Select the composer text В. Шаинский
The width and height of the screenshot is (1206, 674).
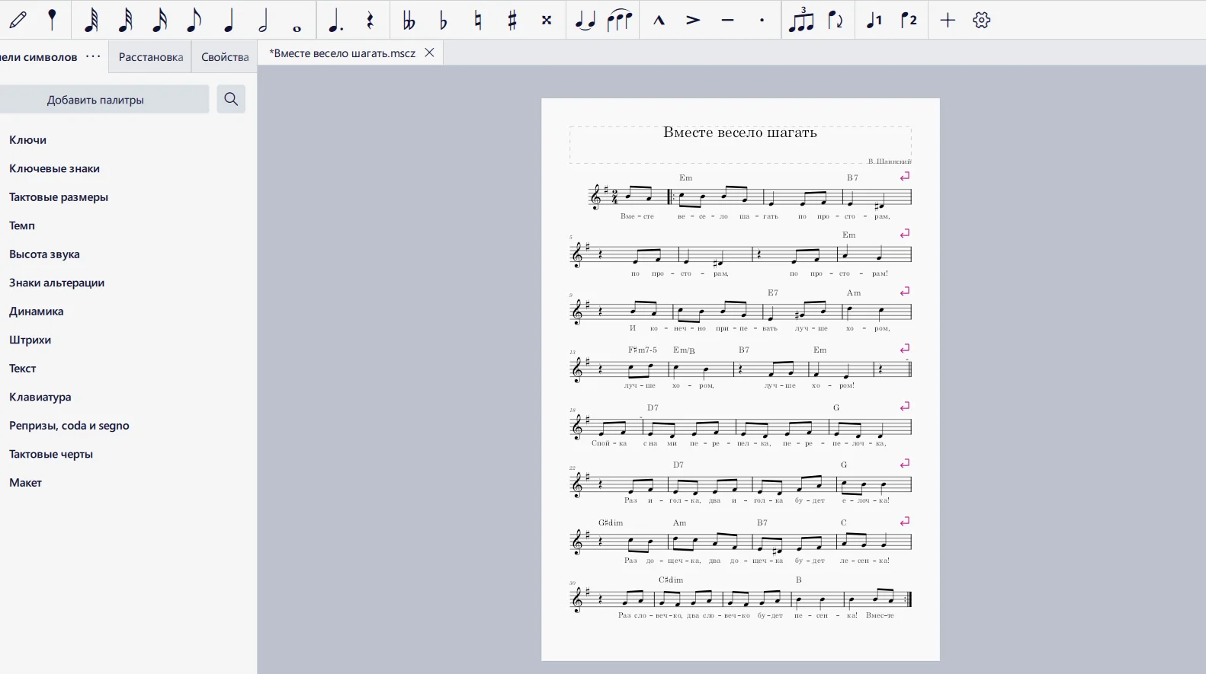coord(890,161)
